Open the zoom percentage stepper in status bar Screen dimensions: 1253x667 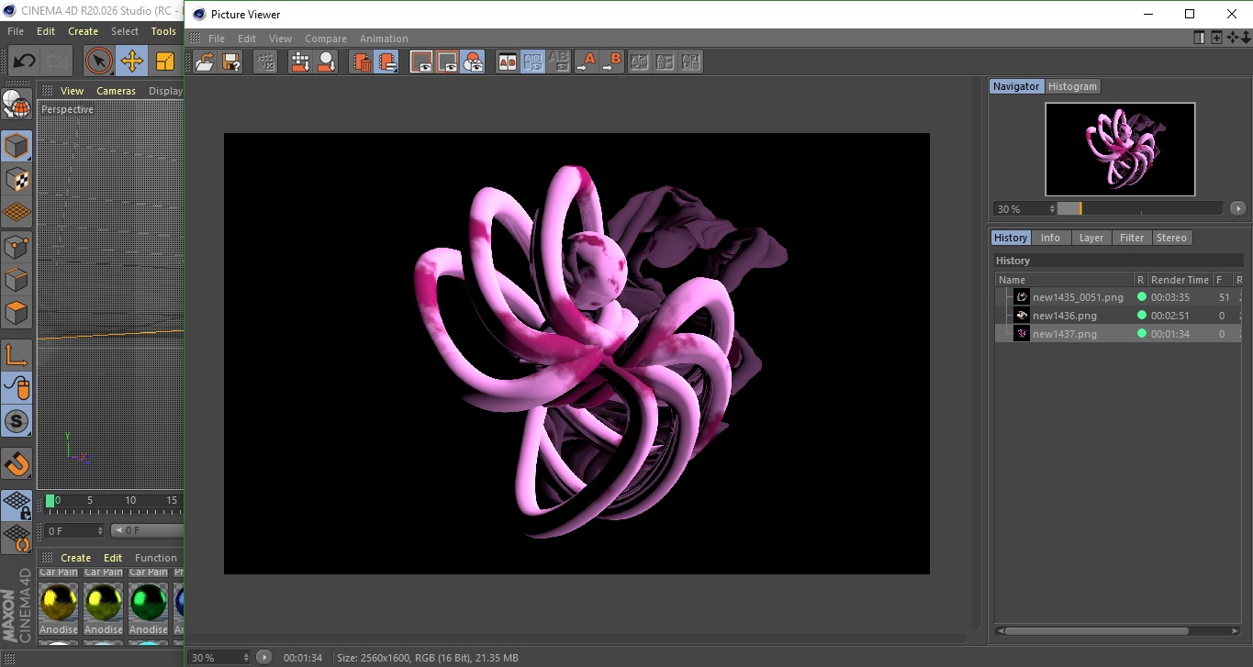coord(245,657)
